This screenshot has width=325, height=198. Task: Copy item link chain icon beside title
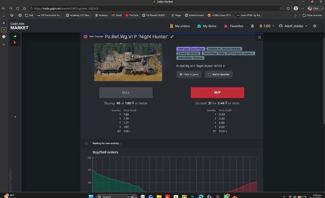tap(172, 37)
